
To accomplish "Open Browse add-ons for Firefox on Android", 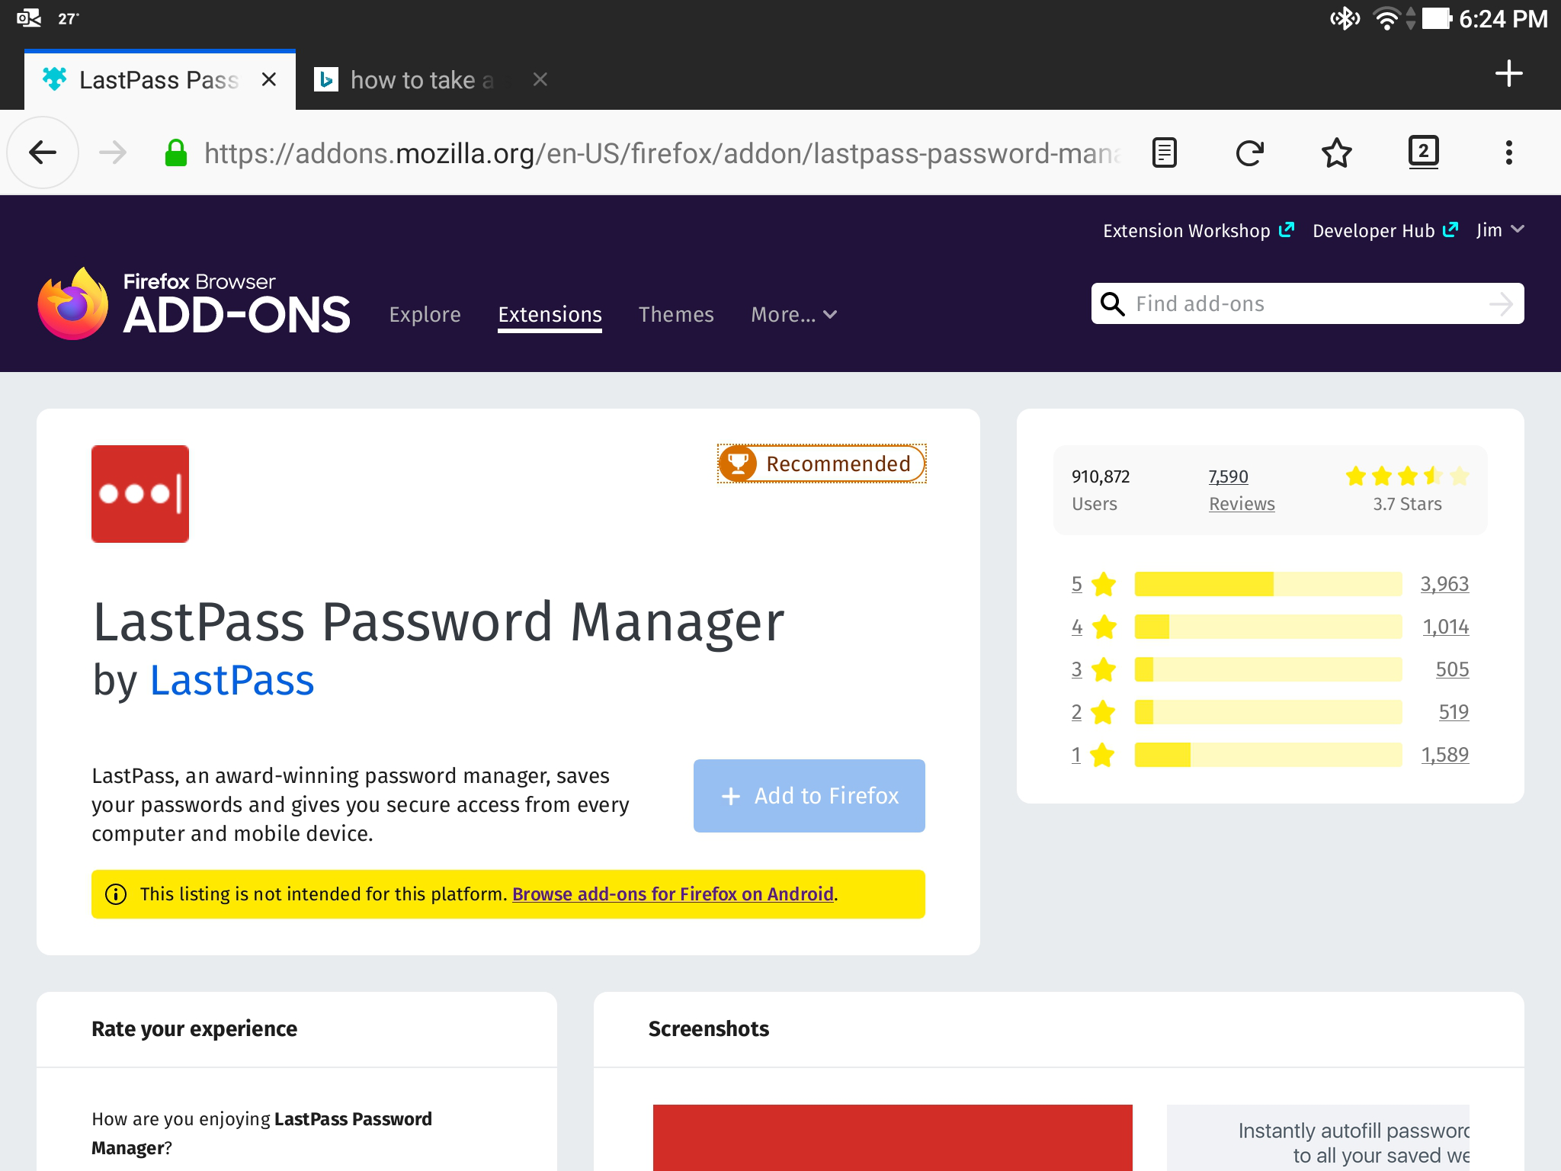I will (672, 893).
